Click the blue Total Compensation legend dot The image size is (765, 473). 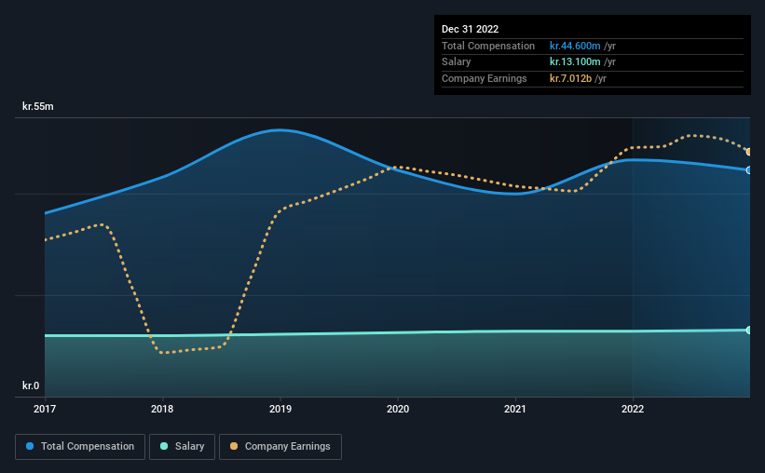[x=30, y=446]
